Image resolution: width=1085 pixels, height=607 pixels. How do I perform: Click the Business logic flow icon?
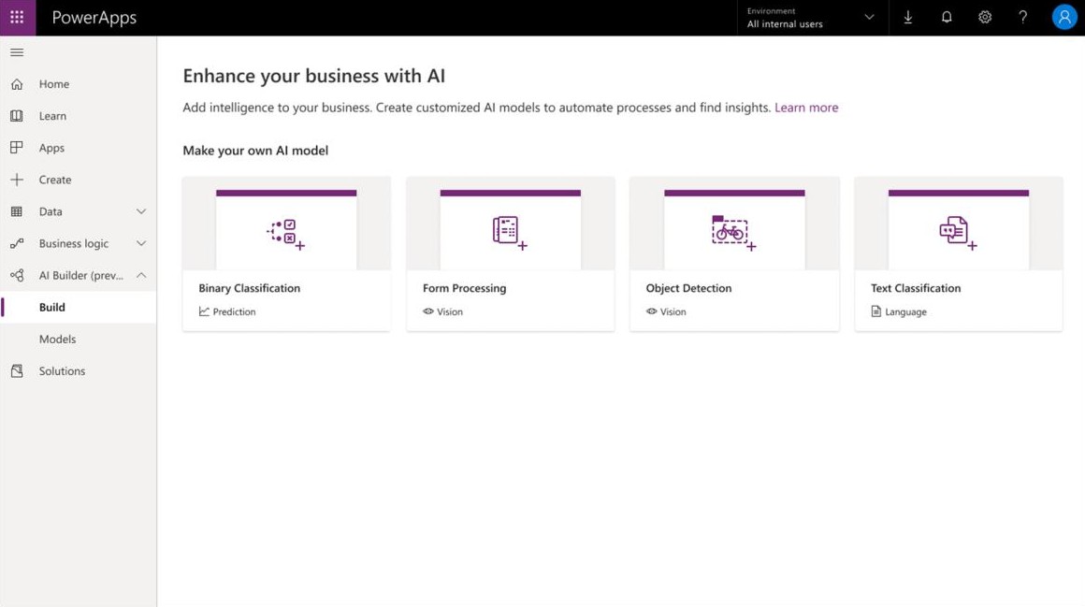(17, 243)
